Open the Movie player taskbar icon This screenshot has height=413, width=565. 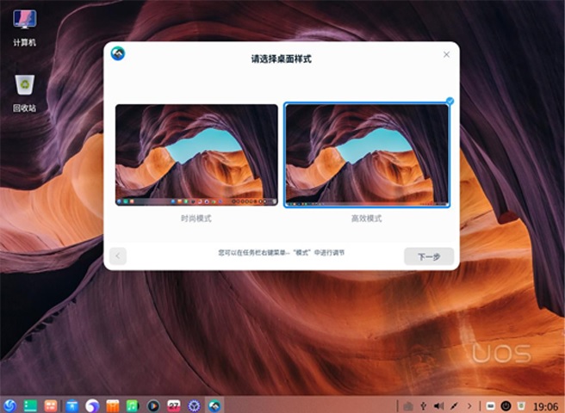tap(153, 406)
